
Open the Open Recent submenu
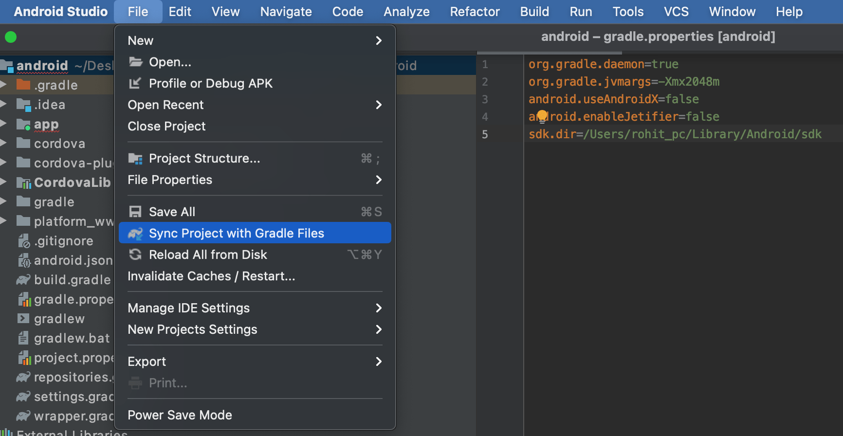tap(255, 105)
